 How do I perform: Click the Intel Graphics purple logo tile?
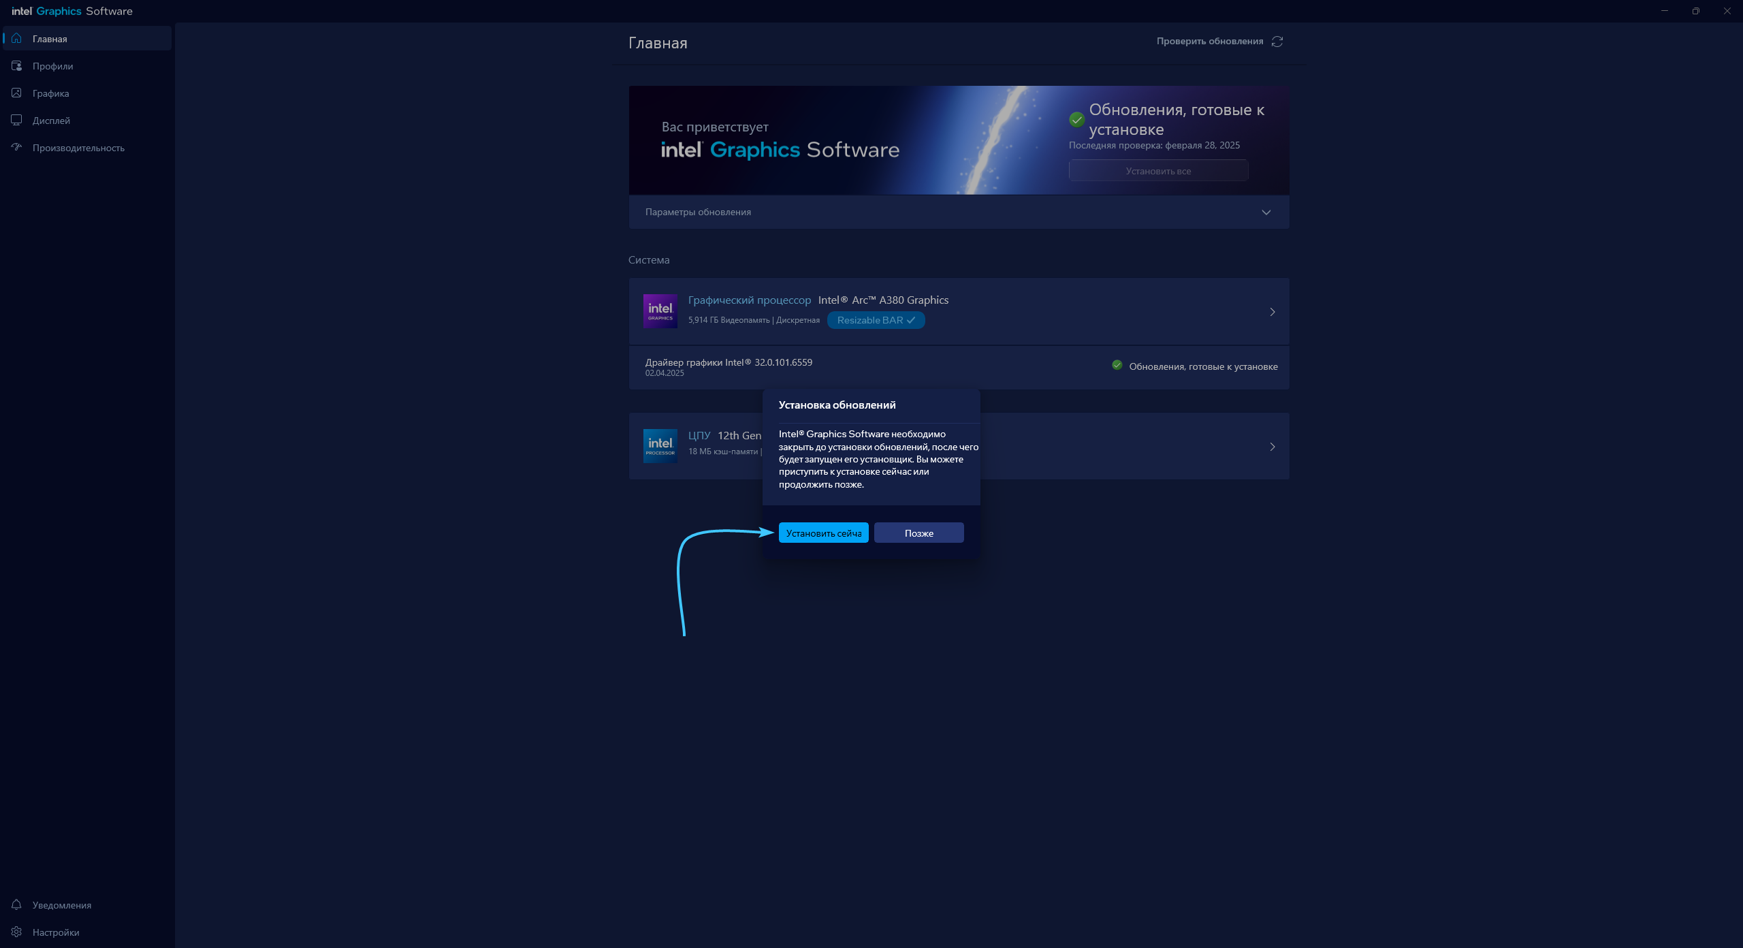point(660,311)
